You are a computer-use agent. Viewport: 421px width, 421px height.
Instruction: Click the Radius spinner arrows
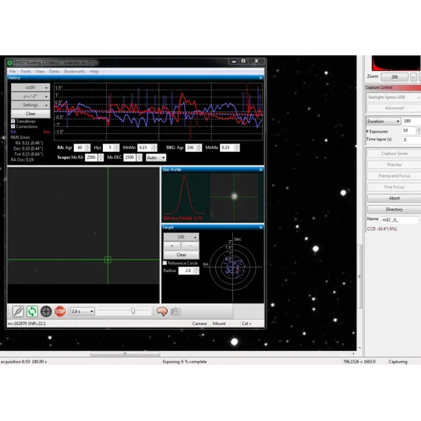click(196, 271)
